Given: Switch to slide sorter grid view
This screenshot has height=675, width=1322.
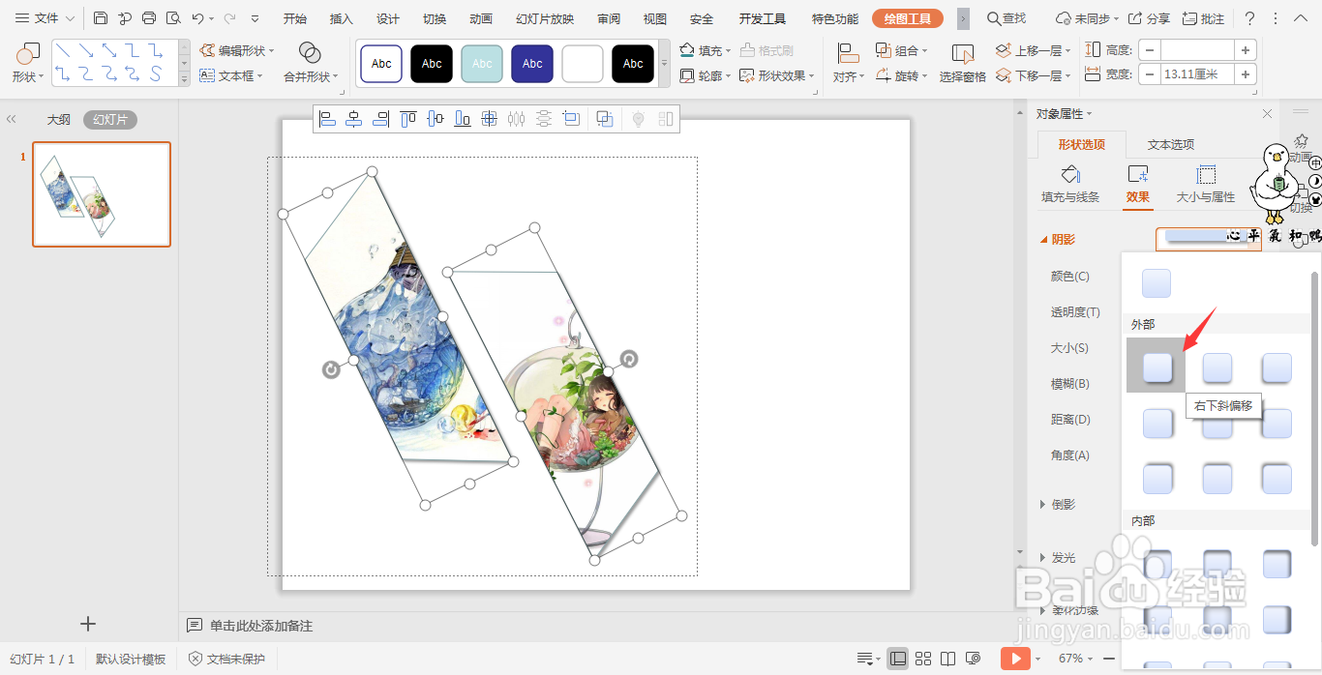Looking at the screenshot, I should [923, 659].
